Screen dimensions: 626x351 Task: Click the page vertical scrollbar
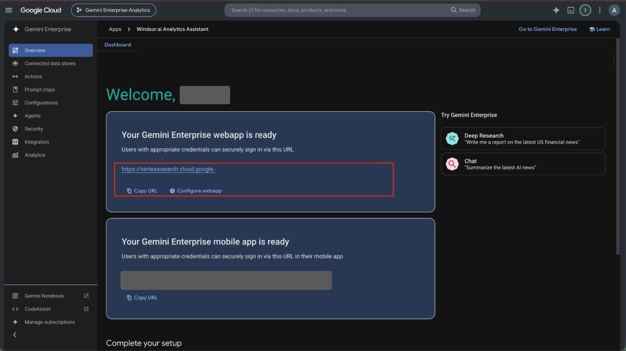tap(618, 146)
